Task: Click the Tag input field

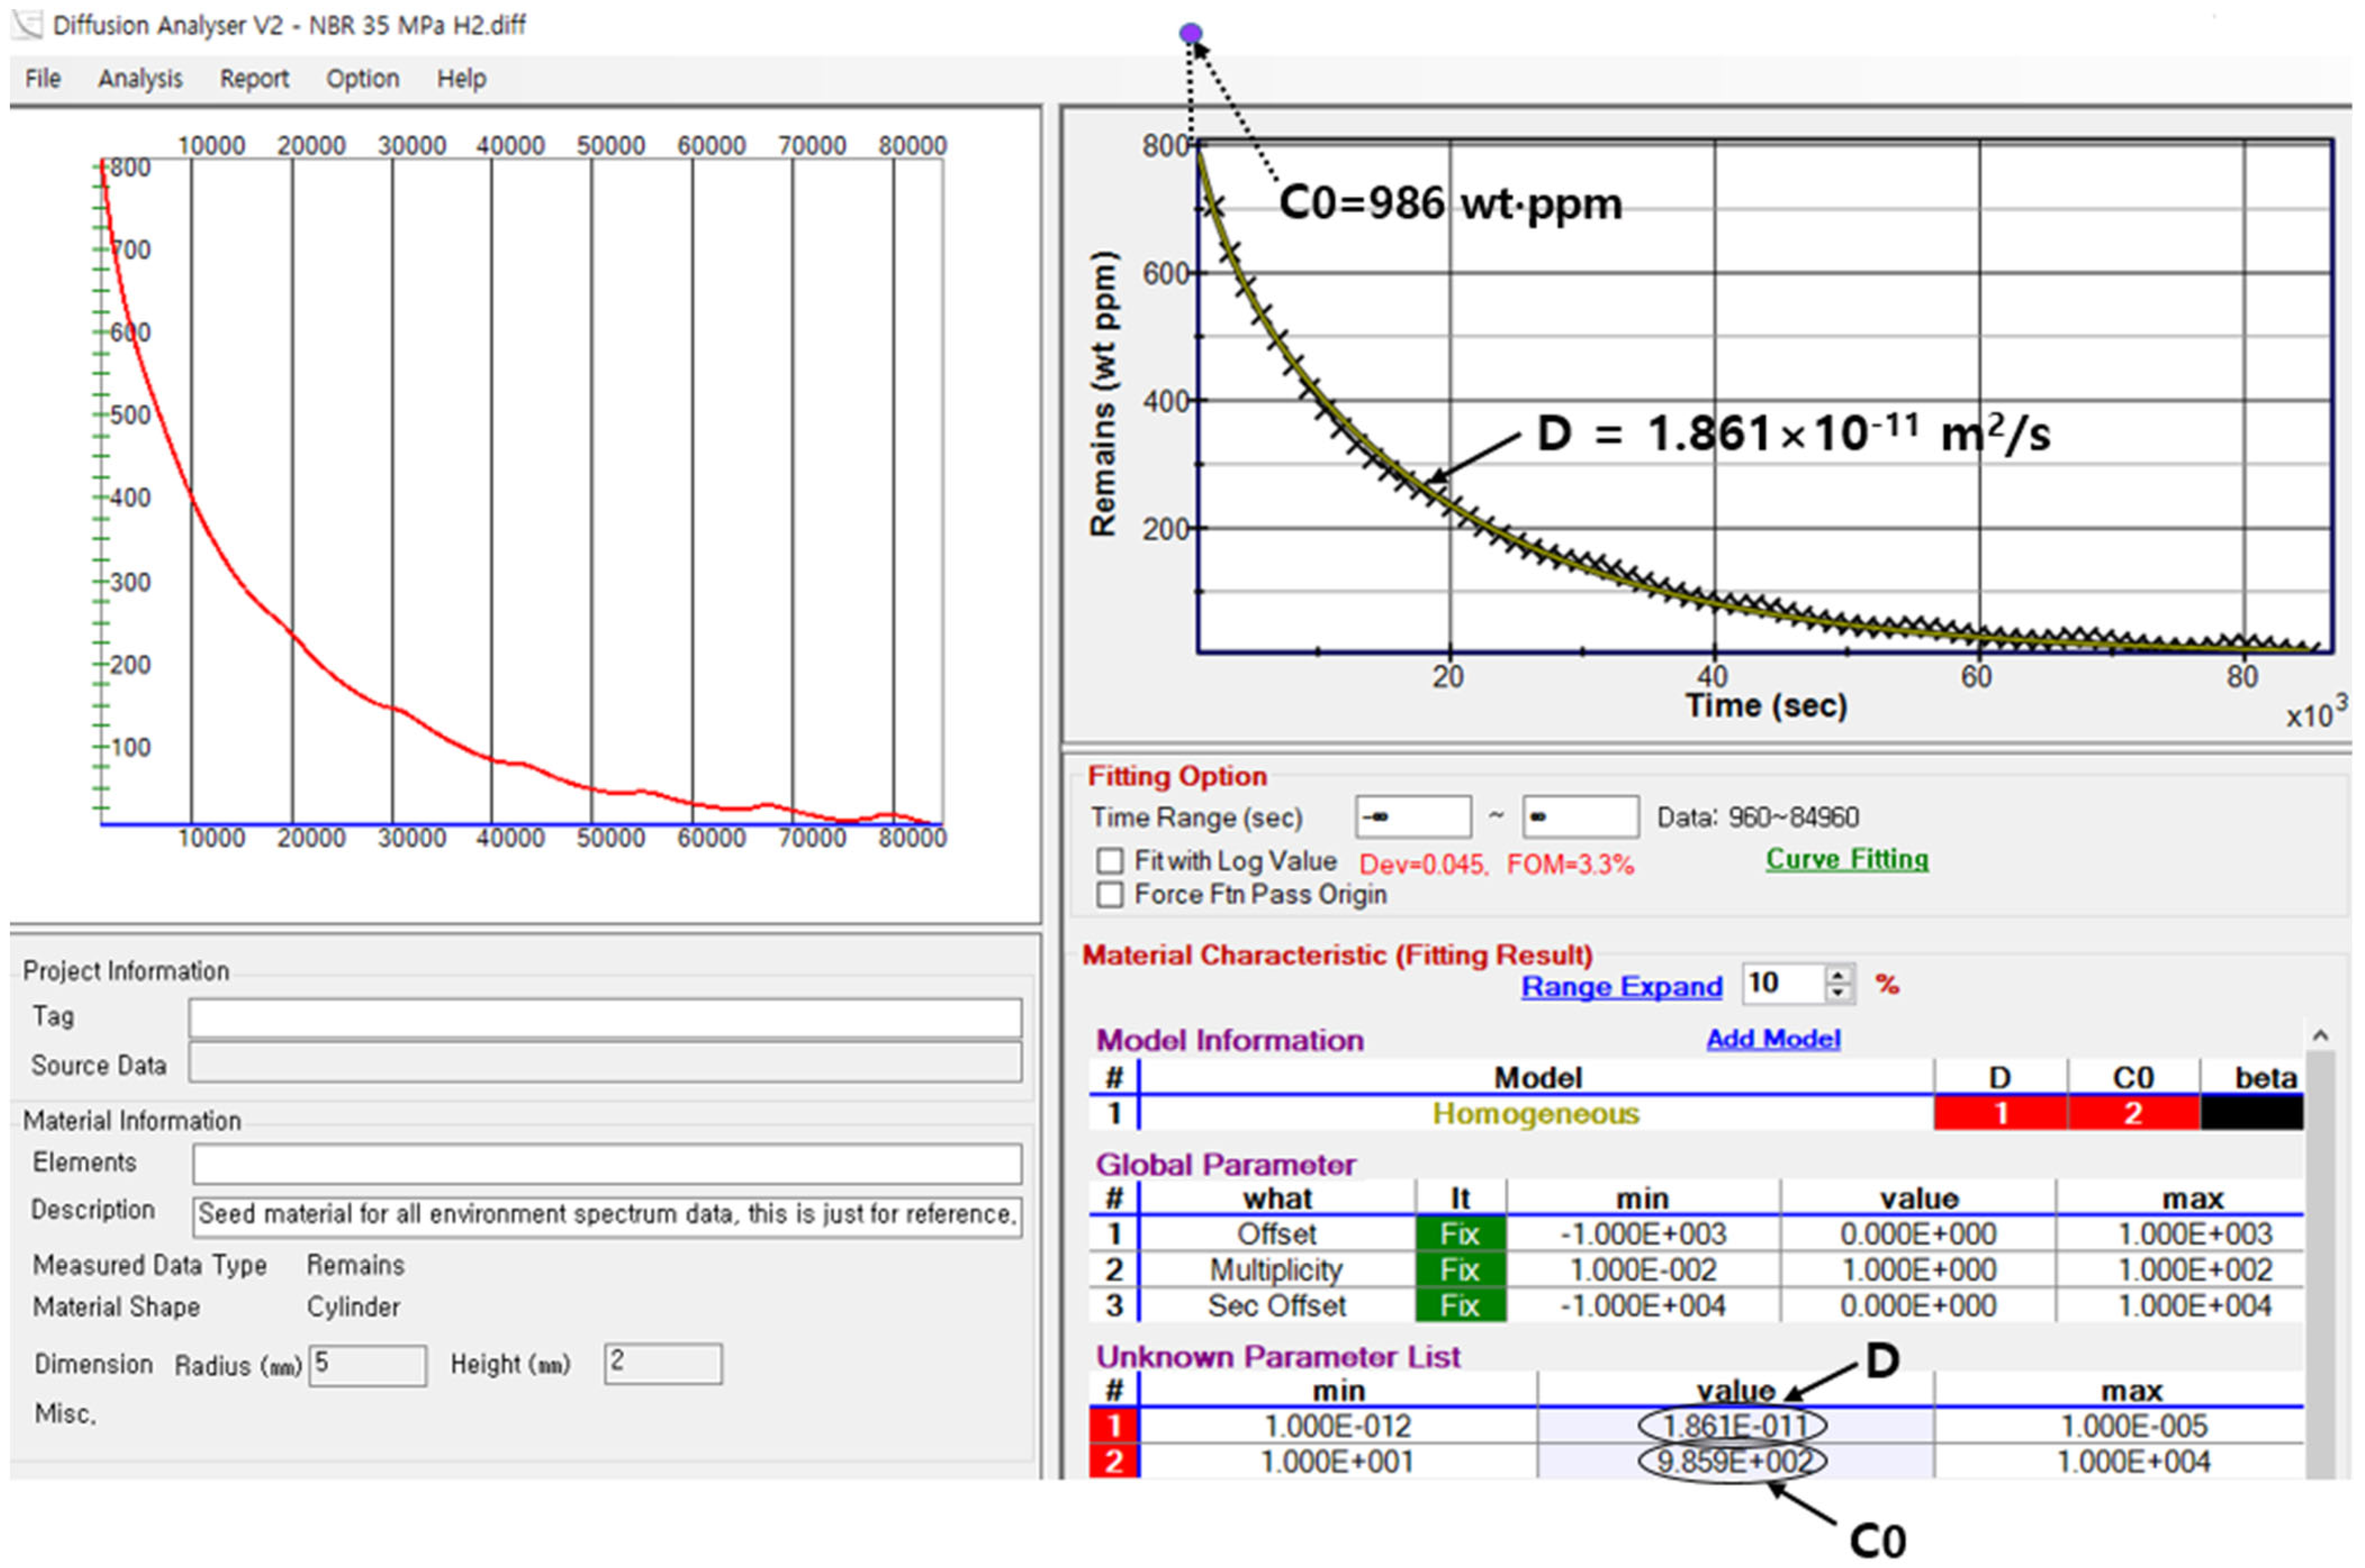Action: (604, 1018)
